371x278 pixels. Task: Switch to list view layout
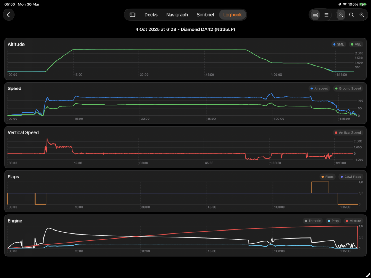click(x=326, y=15)
